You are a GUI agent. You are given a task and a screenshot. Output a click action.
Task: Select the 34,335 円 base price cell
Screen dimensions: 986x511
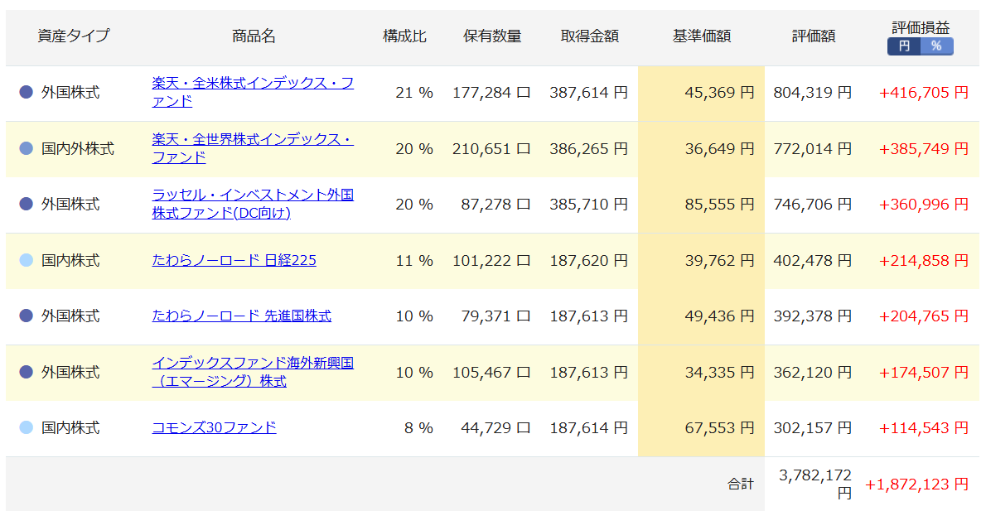tap(701, 373)
